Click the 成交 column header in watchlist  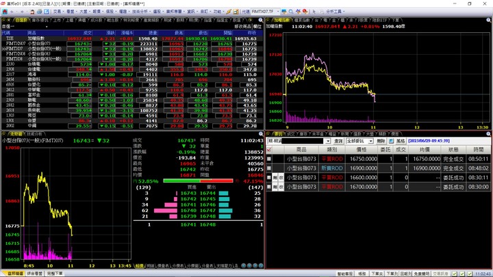point(79,33)
